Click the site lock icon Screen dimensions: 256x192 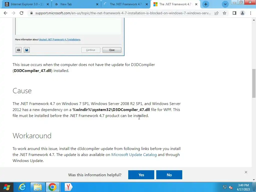click(31, 13)
